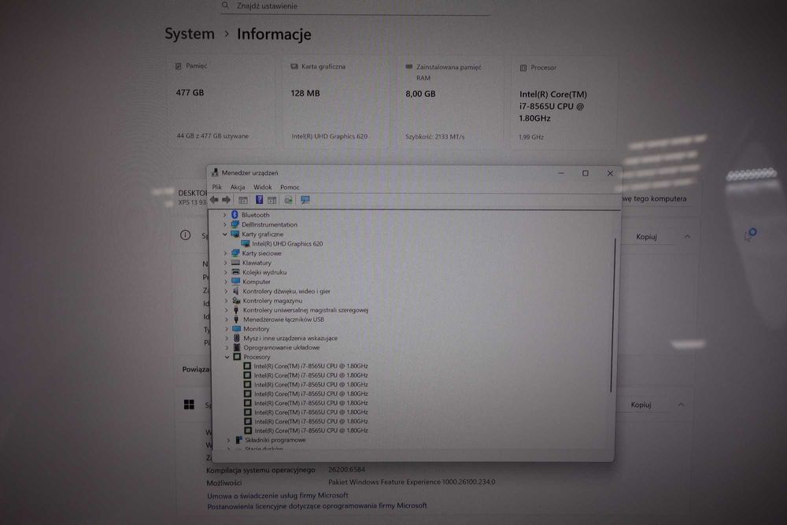Select the Kolejki wydruku printer icon

point(235,272)
